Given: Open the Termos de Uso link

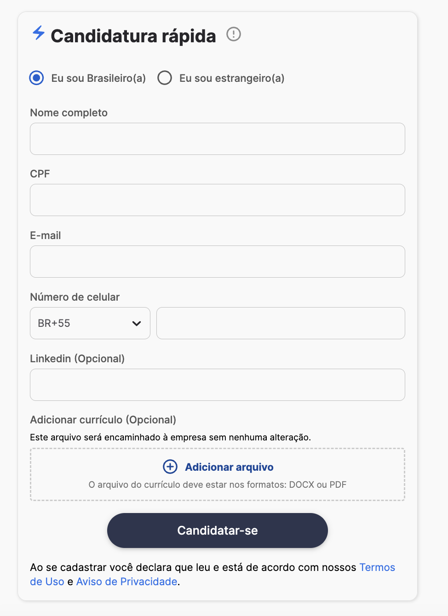Looking at the screenshot, I should pyautogui.click(x=377, y=567).
